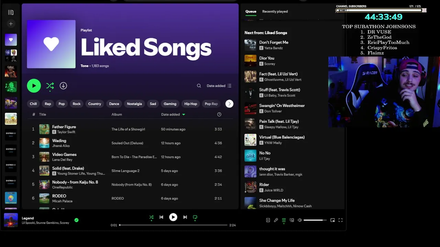Play Virtual (Blue Balenciagas) from queue
This screenshot has height=247, width=440.
(x=292, y=140)
